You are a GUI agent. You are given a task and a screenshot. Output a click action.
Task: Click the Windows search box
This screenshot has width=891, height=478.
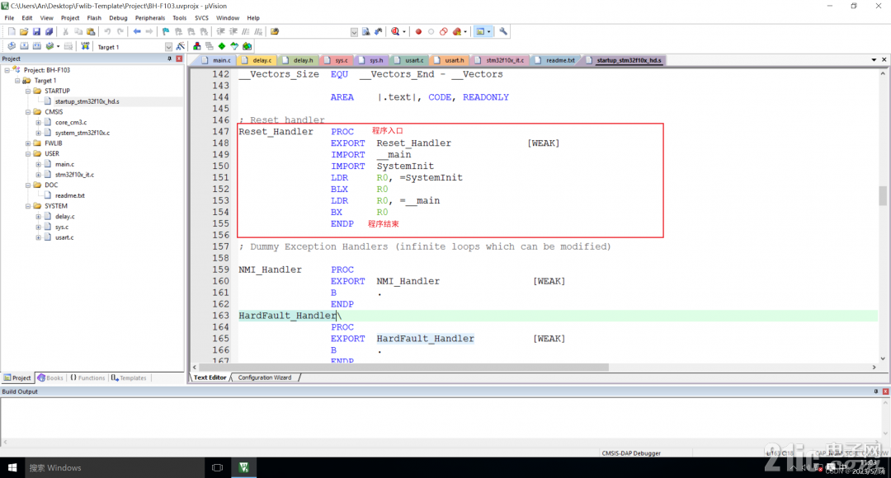point(114,468)
